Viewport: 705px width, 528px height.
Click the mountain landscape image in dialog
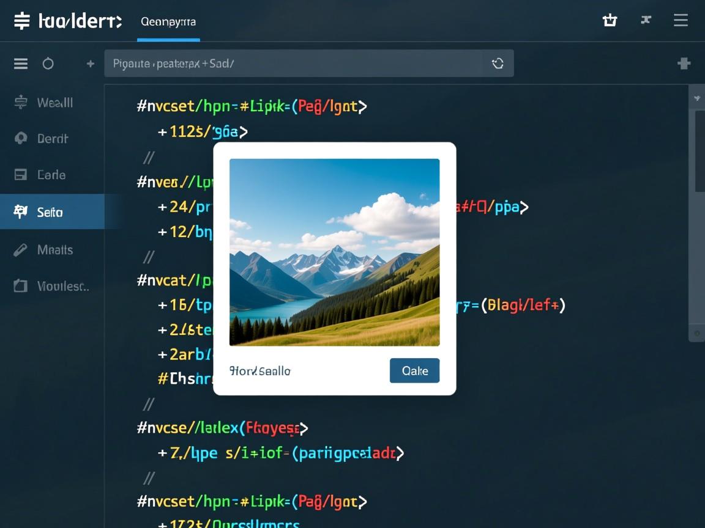(334, 252)
